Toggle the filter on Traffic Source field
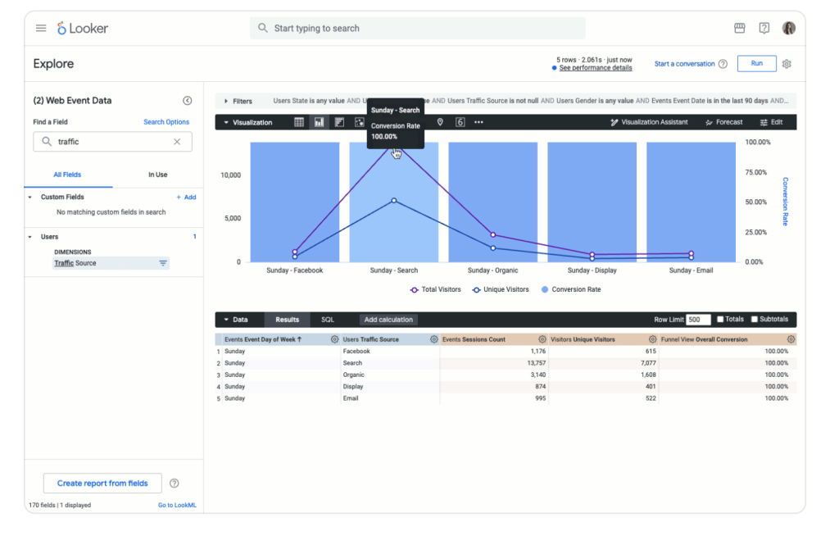Screen dimensions: 839x536 coord(162,263)
